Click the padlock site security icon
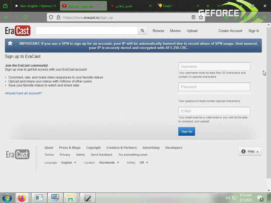 (x=58, y=17)
